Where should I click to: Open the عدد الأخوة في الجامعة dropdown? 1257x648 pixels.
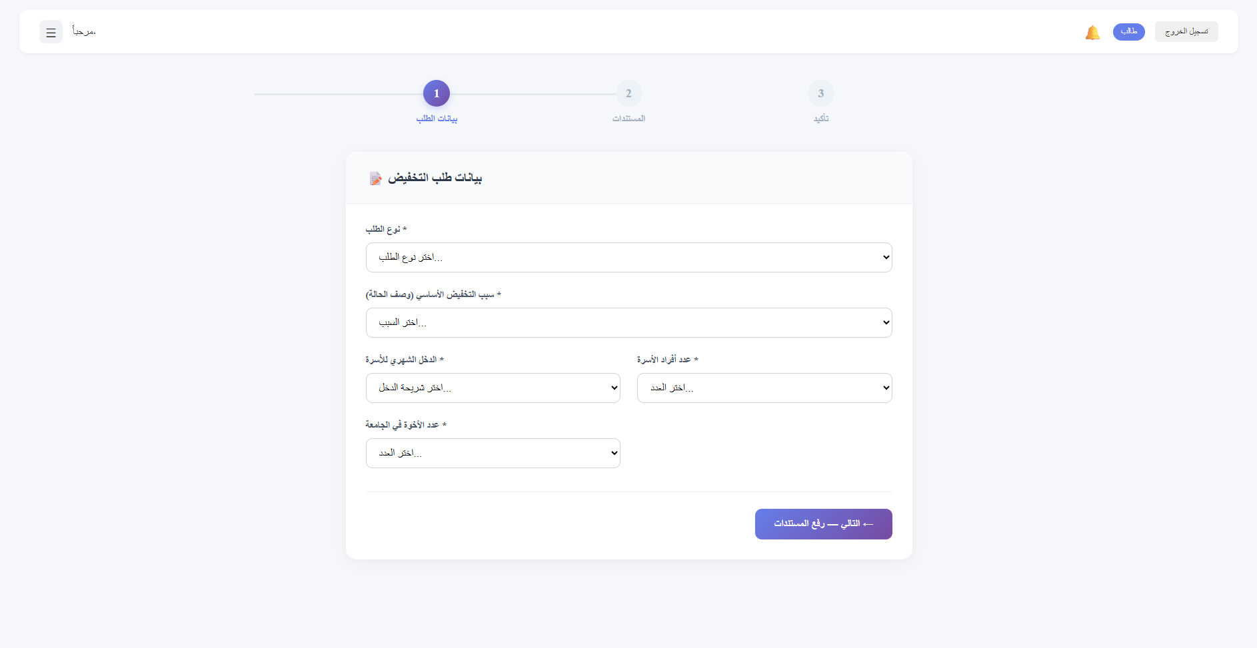493,453
